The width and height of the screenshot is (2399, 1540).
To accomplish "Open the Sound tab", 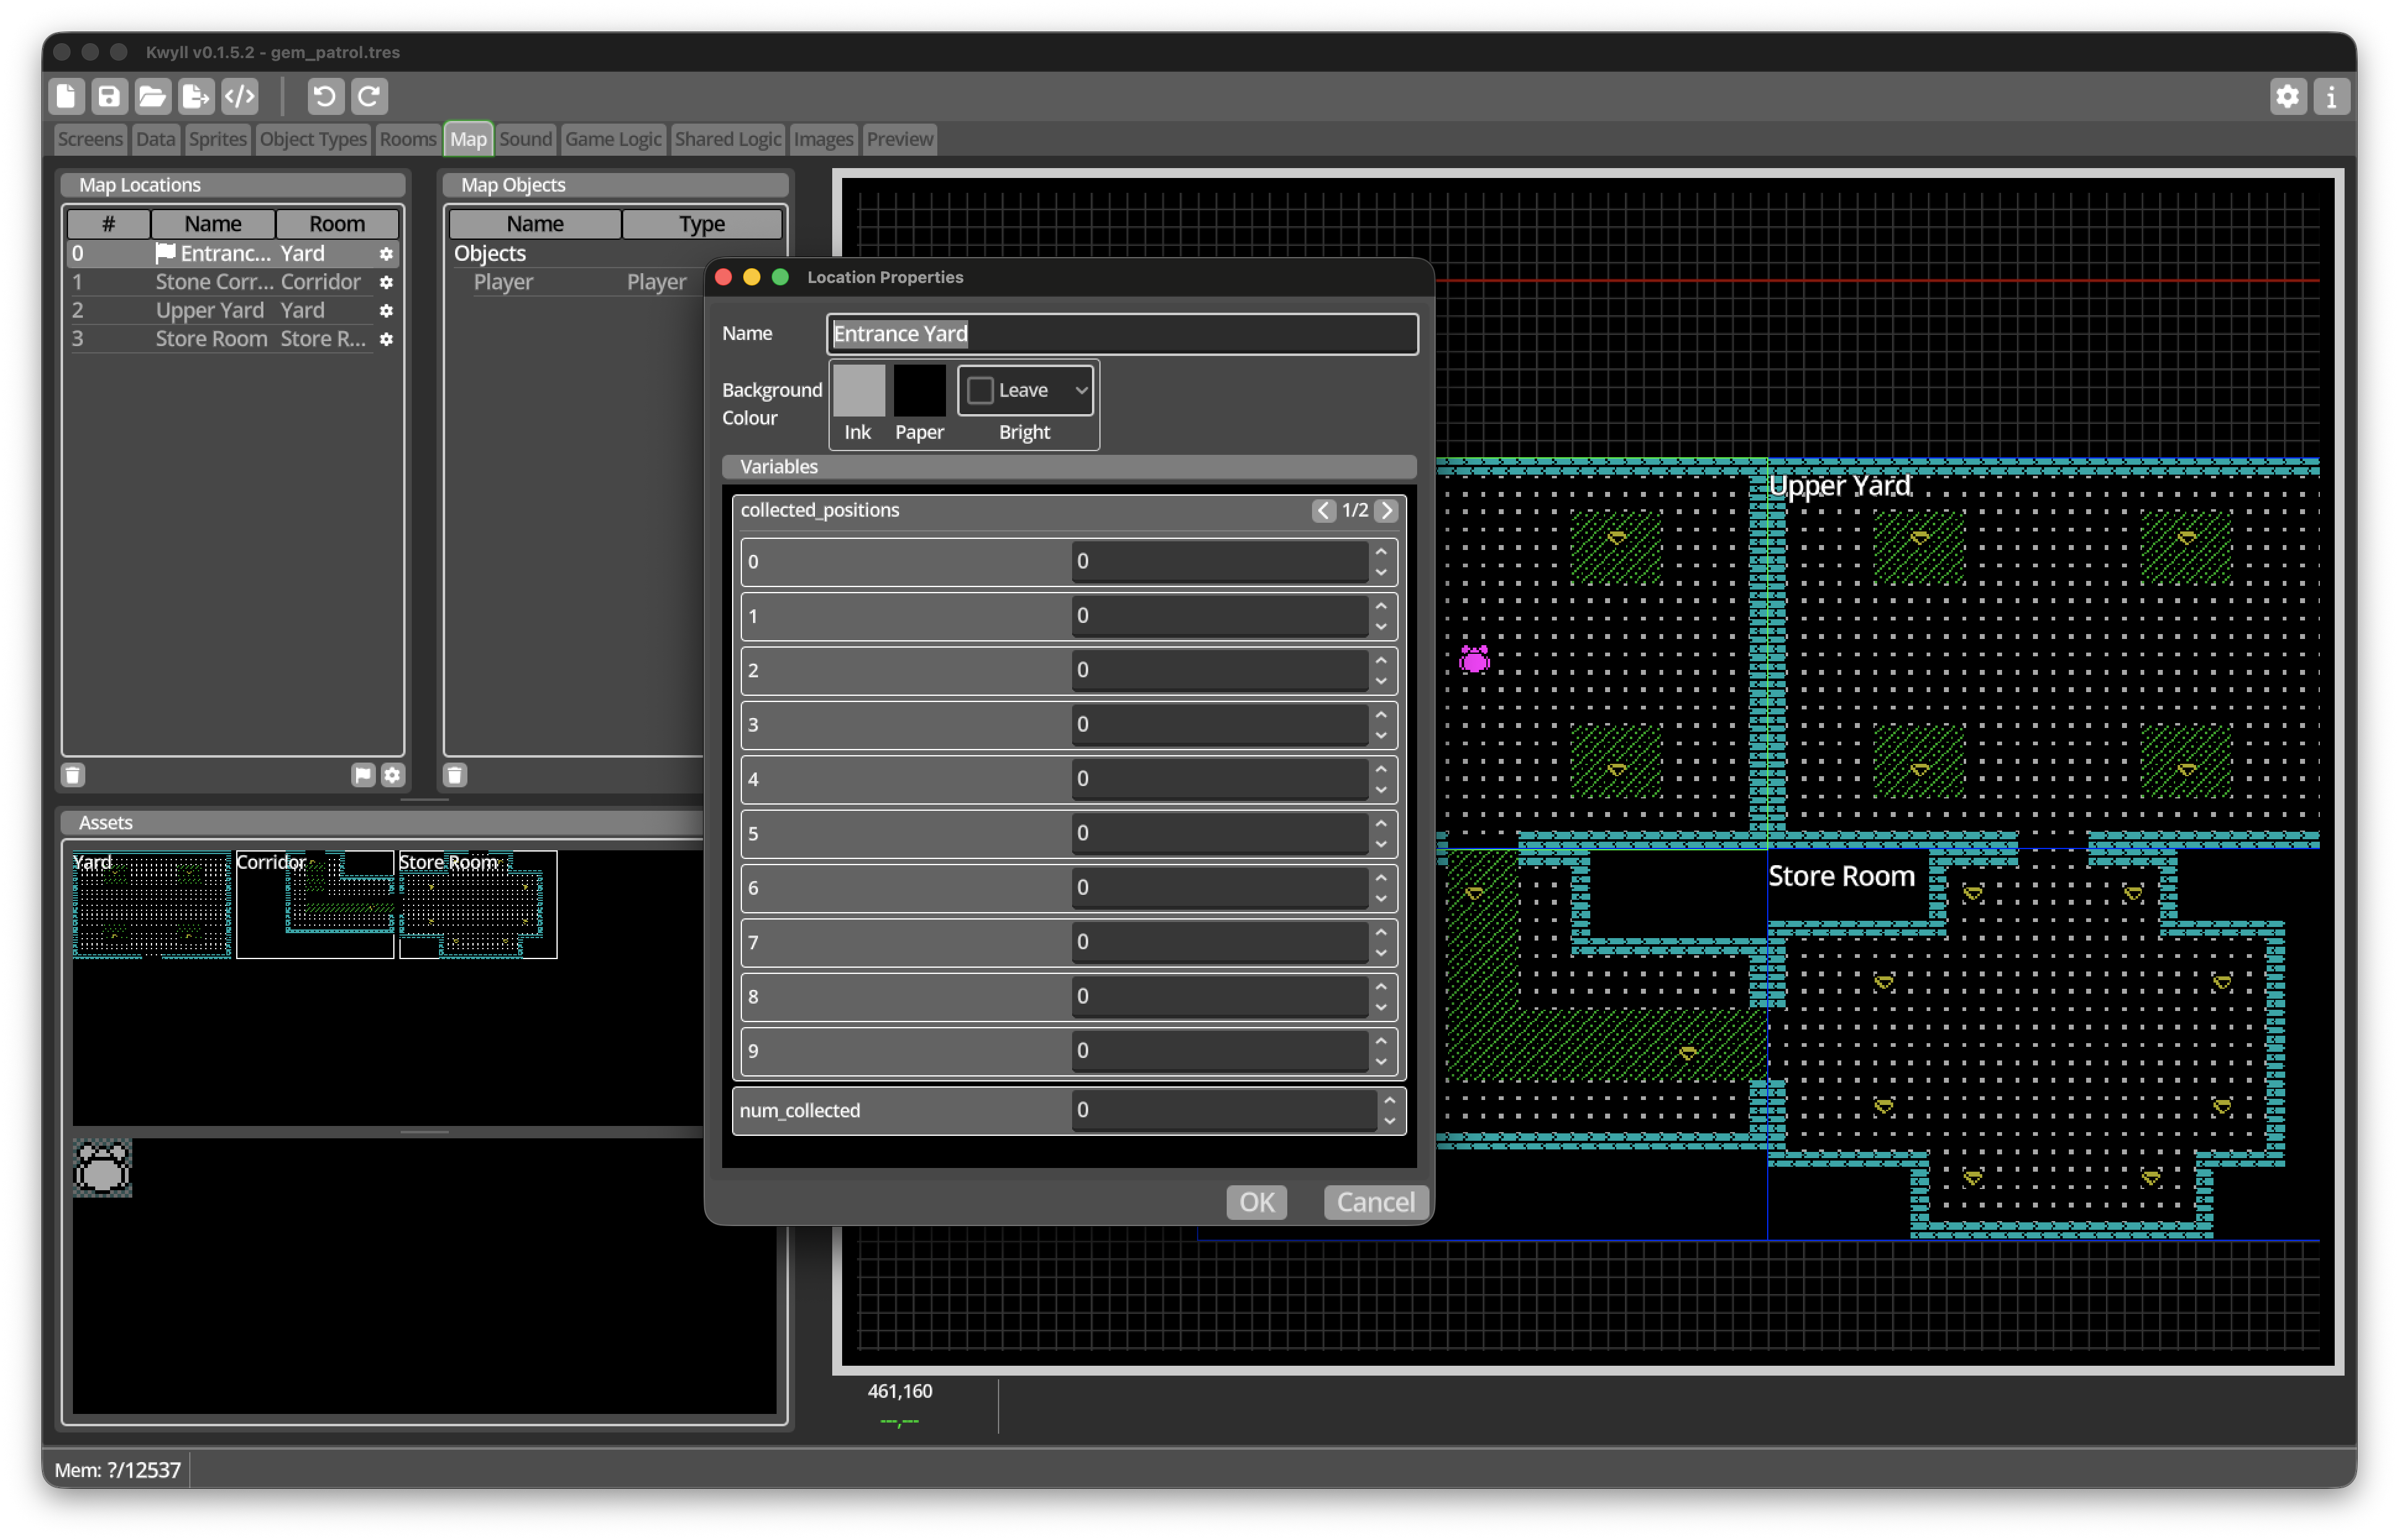I will (x=525, y=139).
